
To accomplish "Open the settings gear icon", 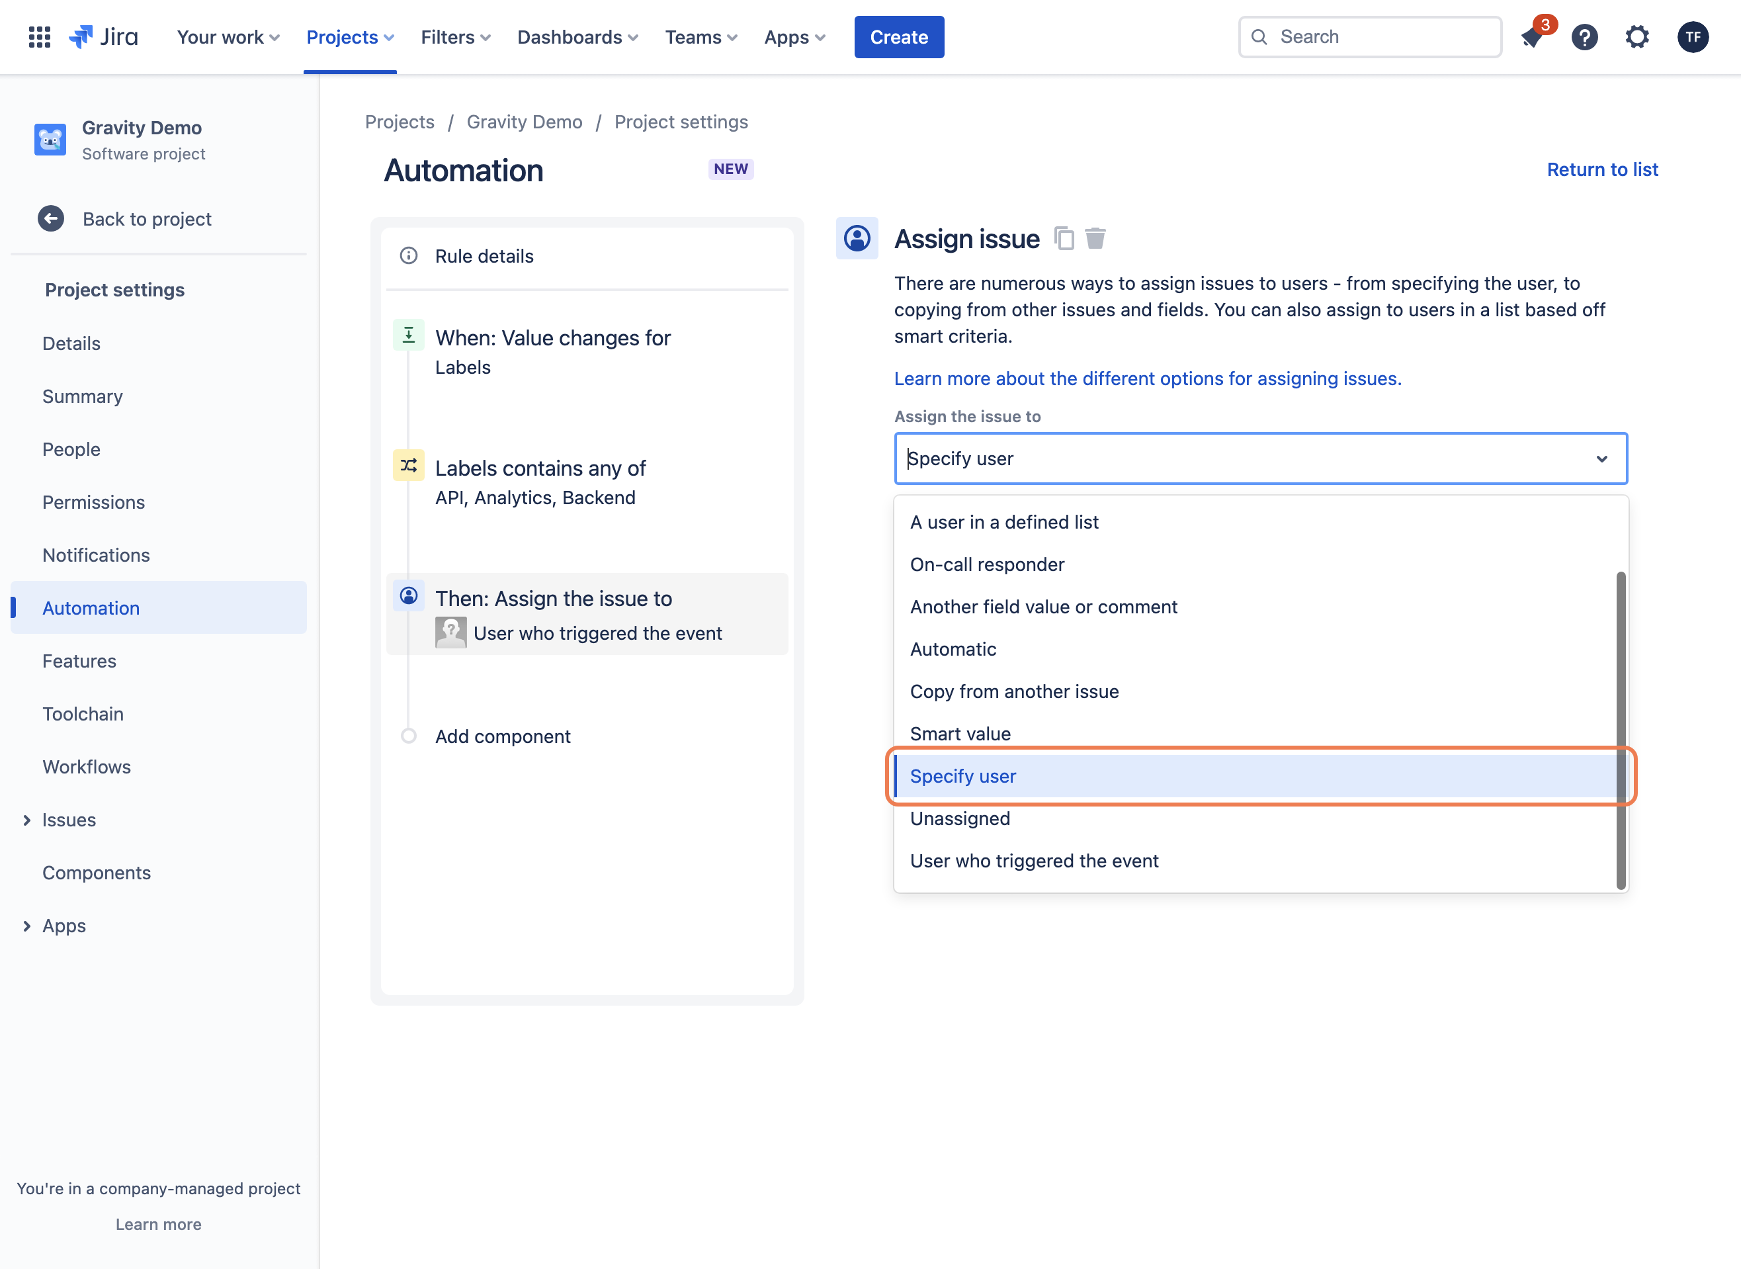I will (1636, 37).
